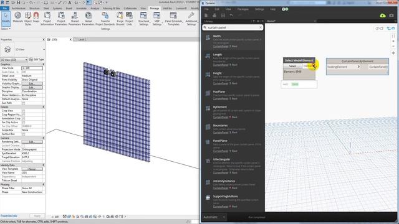Viewport: 399px width, 224px height.
Task: Click Dynamo pan mode icon
Action: 393,53
